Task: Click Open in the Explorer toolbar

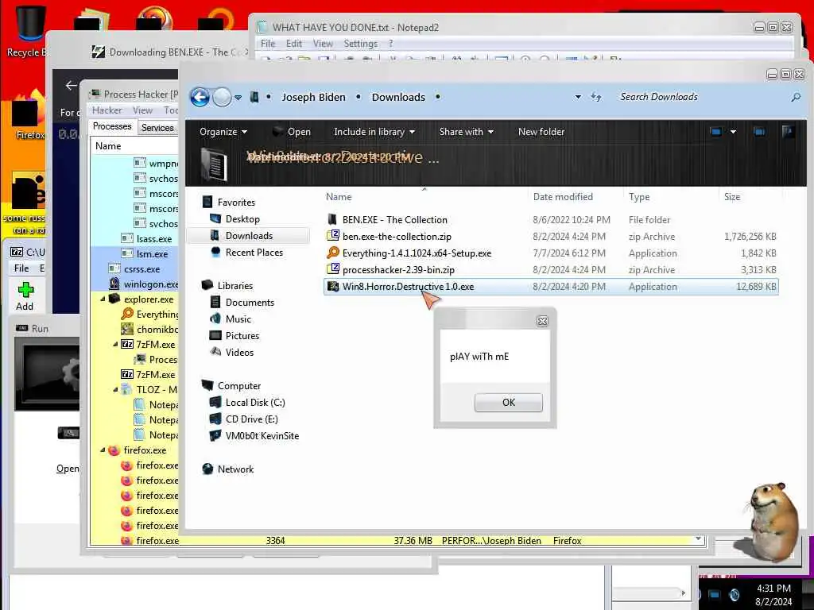Action: [x=292, y=132]
